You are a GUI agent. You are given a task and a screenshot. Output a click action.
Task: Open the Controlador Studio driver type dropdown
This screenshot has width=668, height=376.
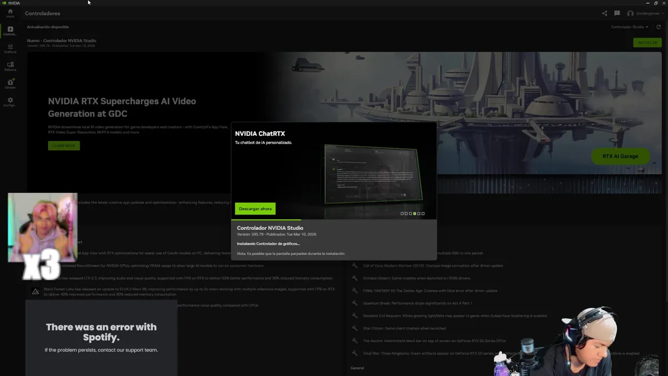[629, 27]
